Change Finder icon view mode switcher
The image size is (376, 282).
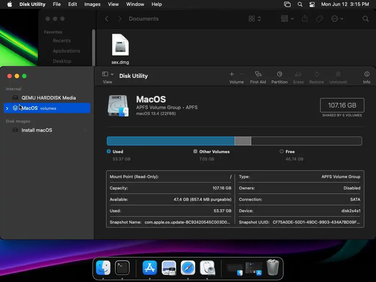(x=255, y=19)
